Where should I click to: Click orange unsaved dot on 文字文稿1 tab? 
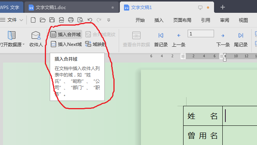point(208,8)
